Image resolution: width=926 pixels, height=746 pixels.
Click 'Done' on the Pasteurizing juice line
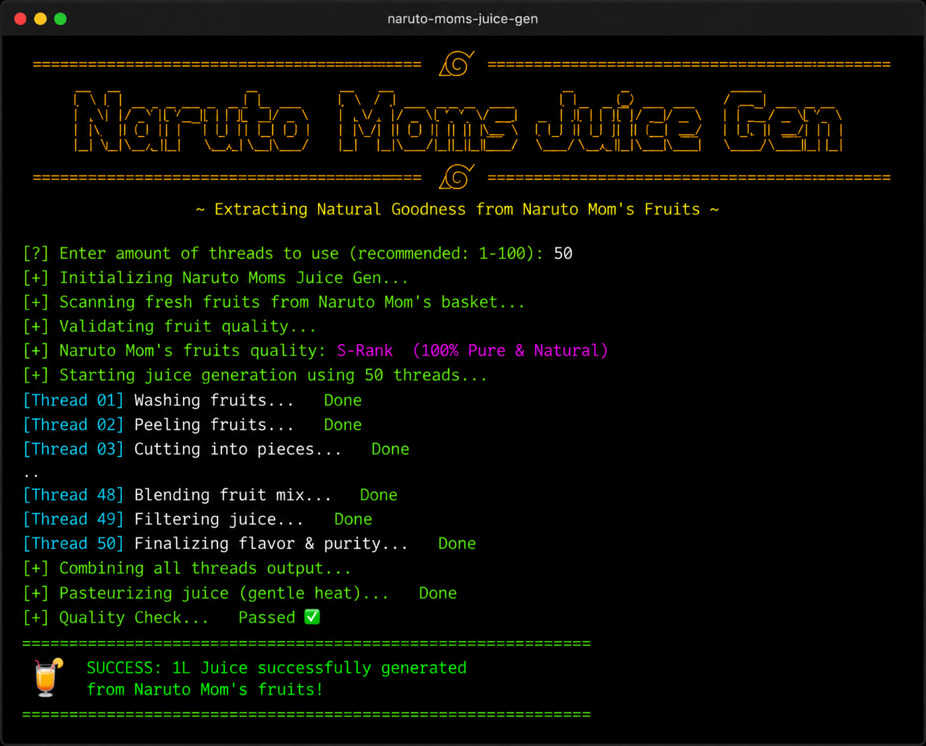(437, 593)
